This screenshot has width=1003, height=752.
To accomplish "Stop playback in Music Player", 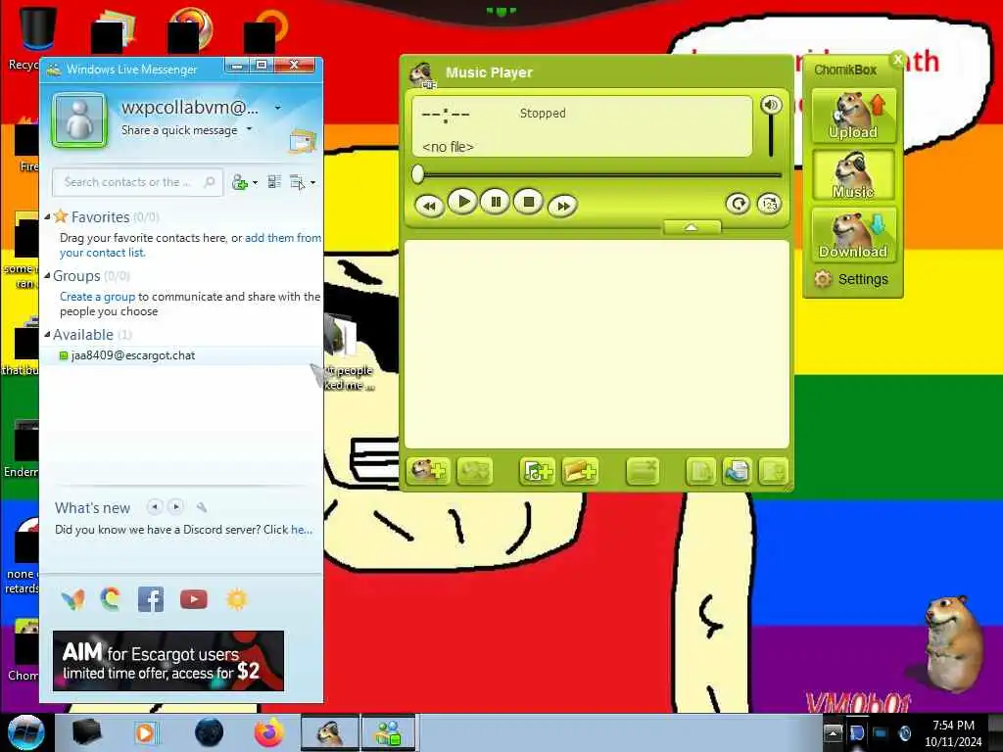I will pos(528,202).
